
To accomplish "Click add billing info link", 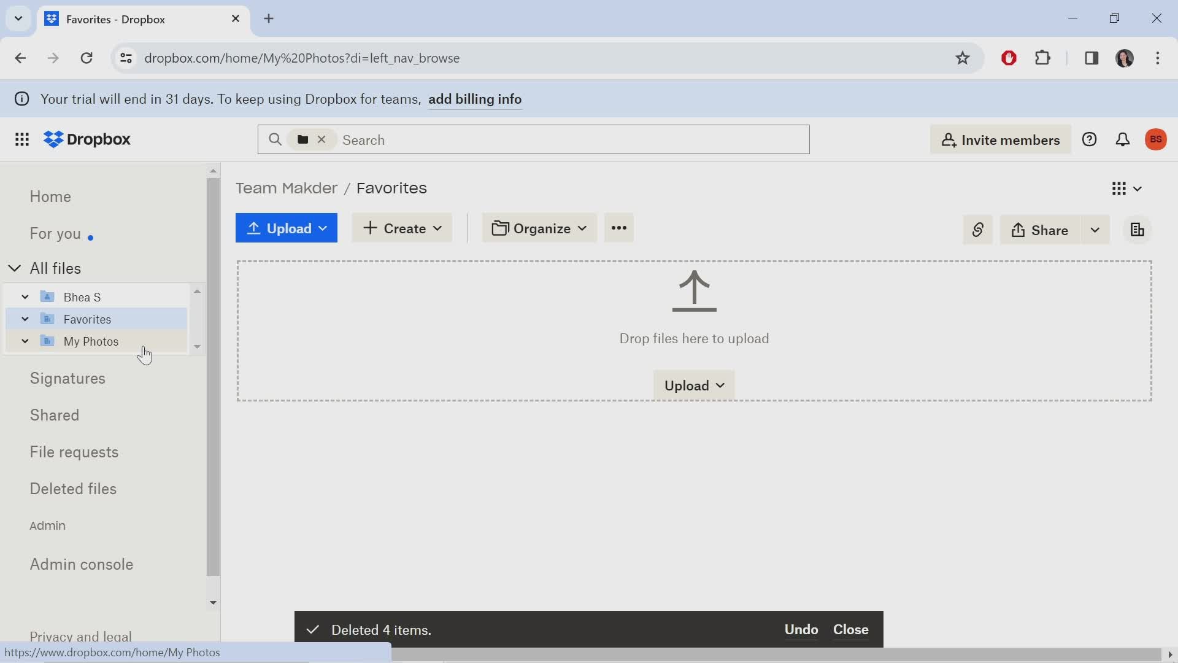I will (475, 99).
